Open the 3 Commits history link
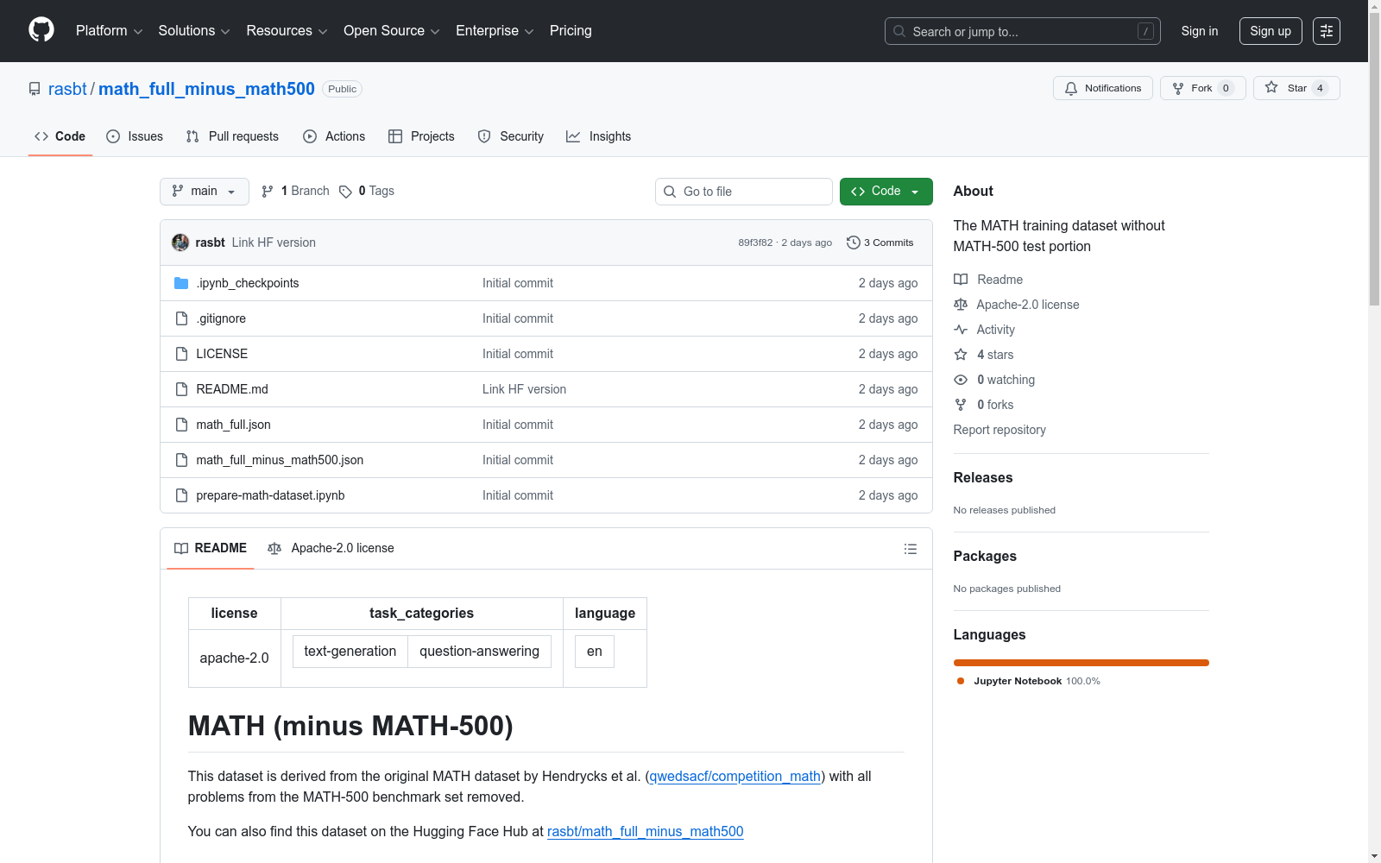Image resolution: width=1381 pixels, height=863 pixels. [880, 243]
